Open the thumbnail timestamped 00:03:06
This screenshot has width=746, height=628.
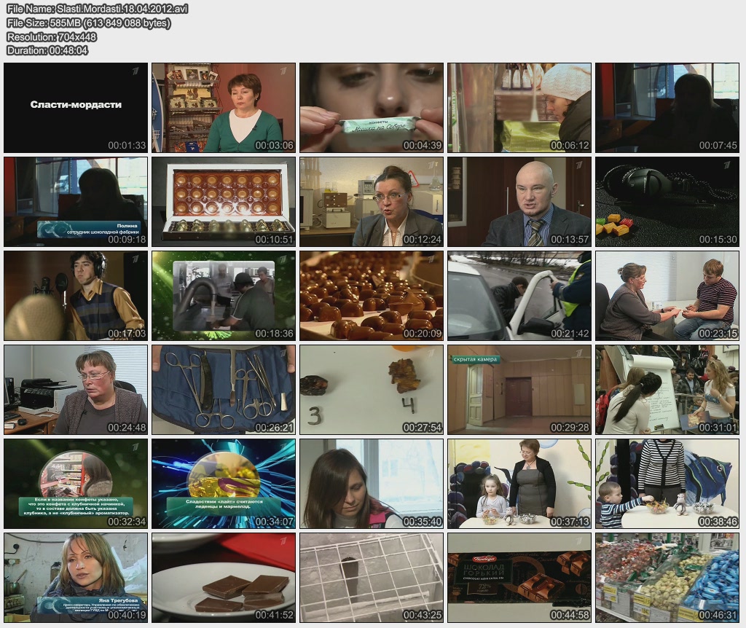pos(224,107)
